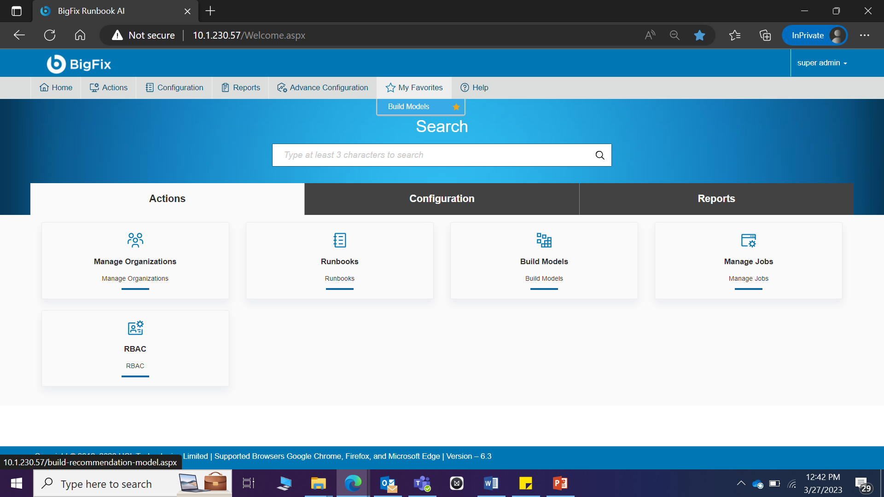Click the magnifier icon in search box
Image resolution: width=884 pixels, height=497 pixels.
[599, 155]
